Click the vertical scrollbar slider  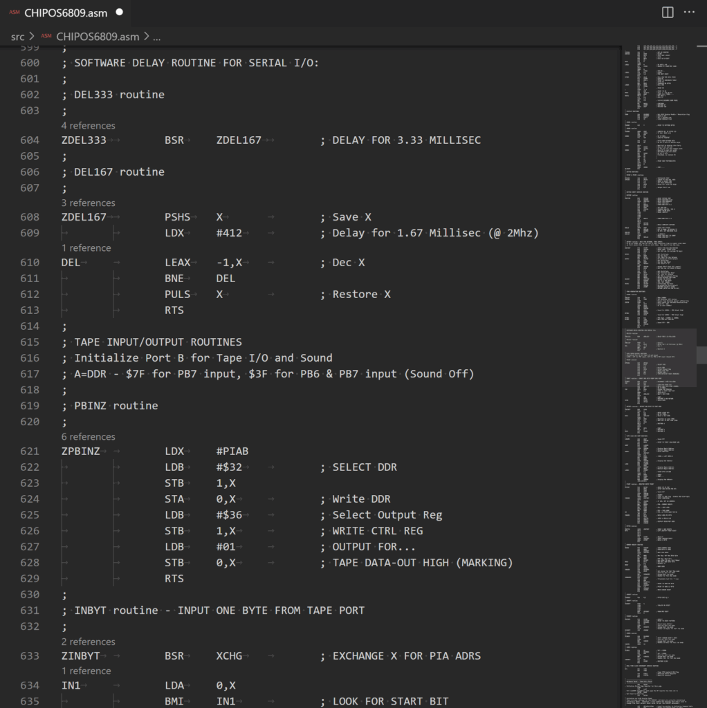point(701,355)
